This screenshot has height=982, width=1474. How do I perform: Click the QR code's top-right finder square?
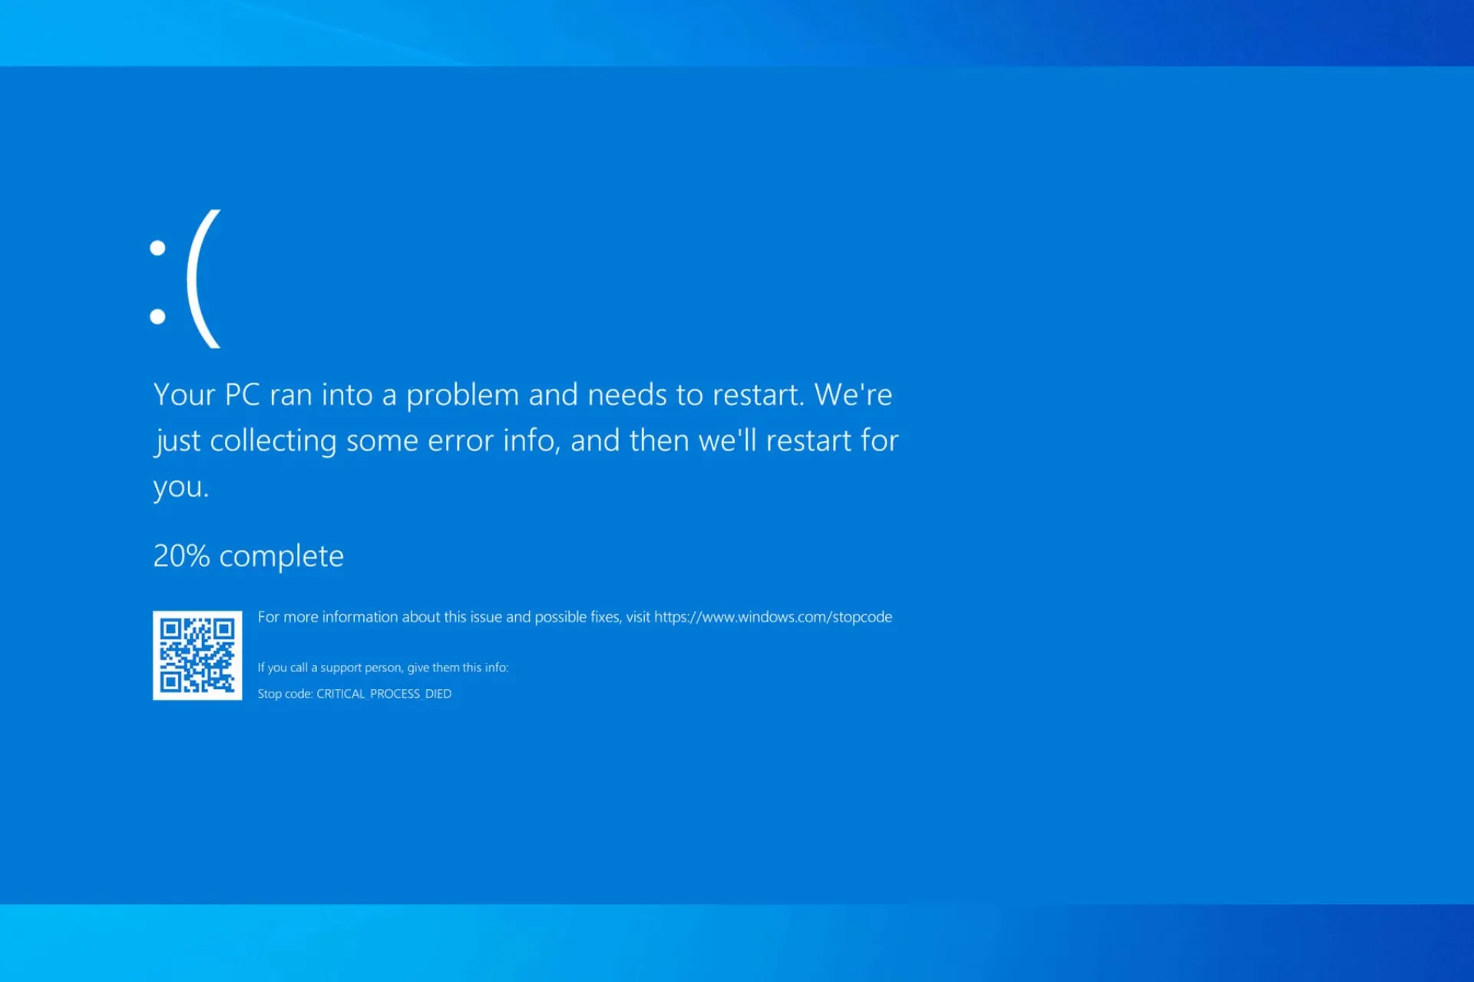click(x=224, y=630)
